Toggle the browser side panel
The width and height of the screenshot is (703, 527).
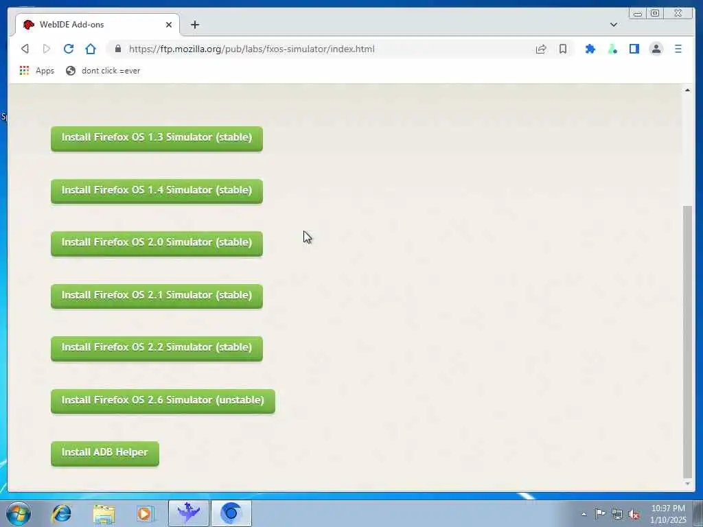(x=634, y=49)
